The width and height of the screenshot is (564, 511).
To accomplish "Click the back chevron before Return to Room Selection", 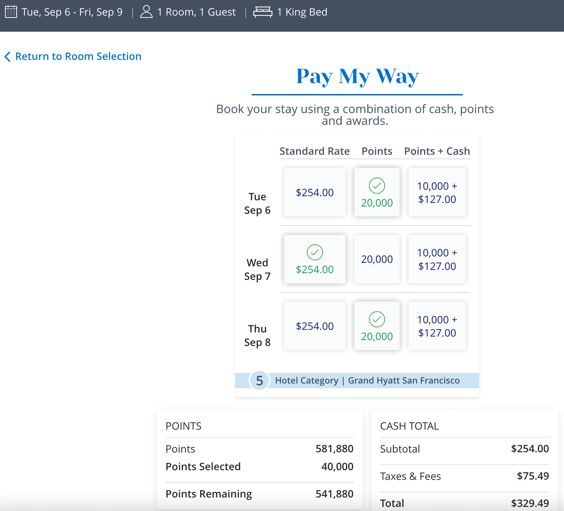I will (x=8, y=56).
